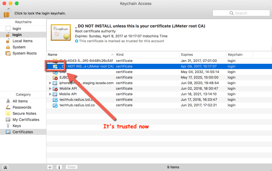272x171 pixels.
Task: Click the Local Items padlock icon
Action: point(8,41)
